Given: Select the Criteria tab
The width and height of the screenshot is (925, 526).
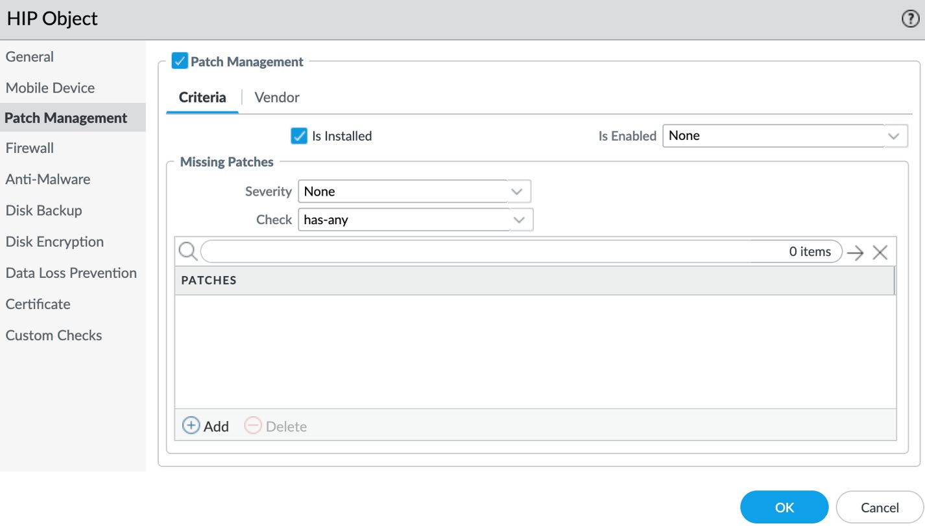Looking at the screenshot, I should [202, 98].
